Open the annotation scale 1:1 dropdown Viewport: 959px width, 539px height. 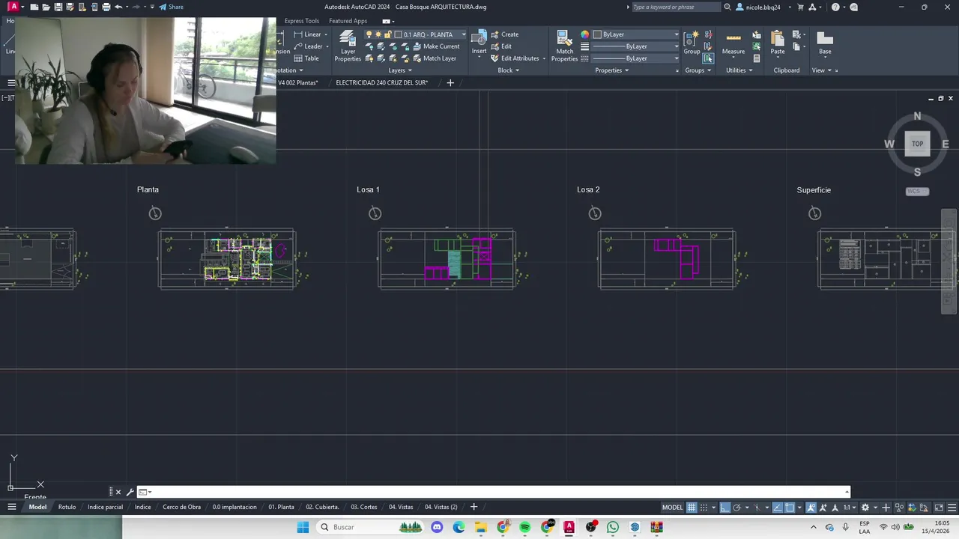850,508
